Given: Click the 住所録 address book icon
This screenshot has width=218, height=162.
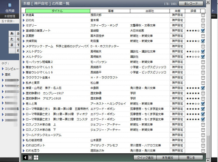Looking at the screenshot, I should pos(10,6).
